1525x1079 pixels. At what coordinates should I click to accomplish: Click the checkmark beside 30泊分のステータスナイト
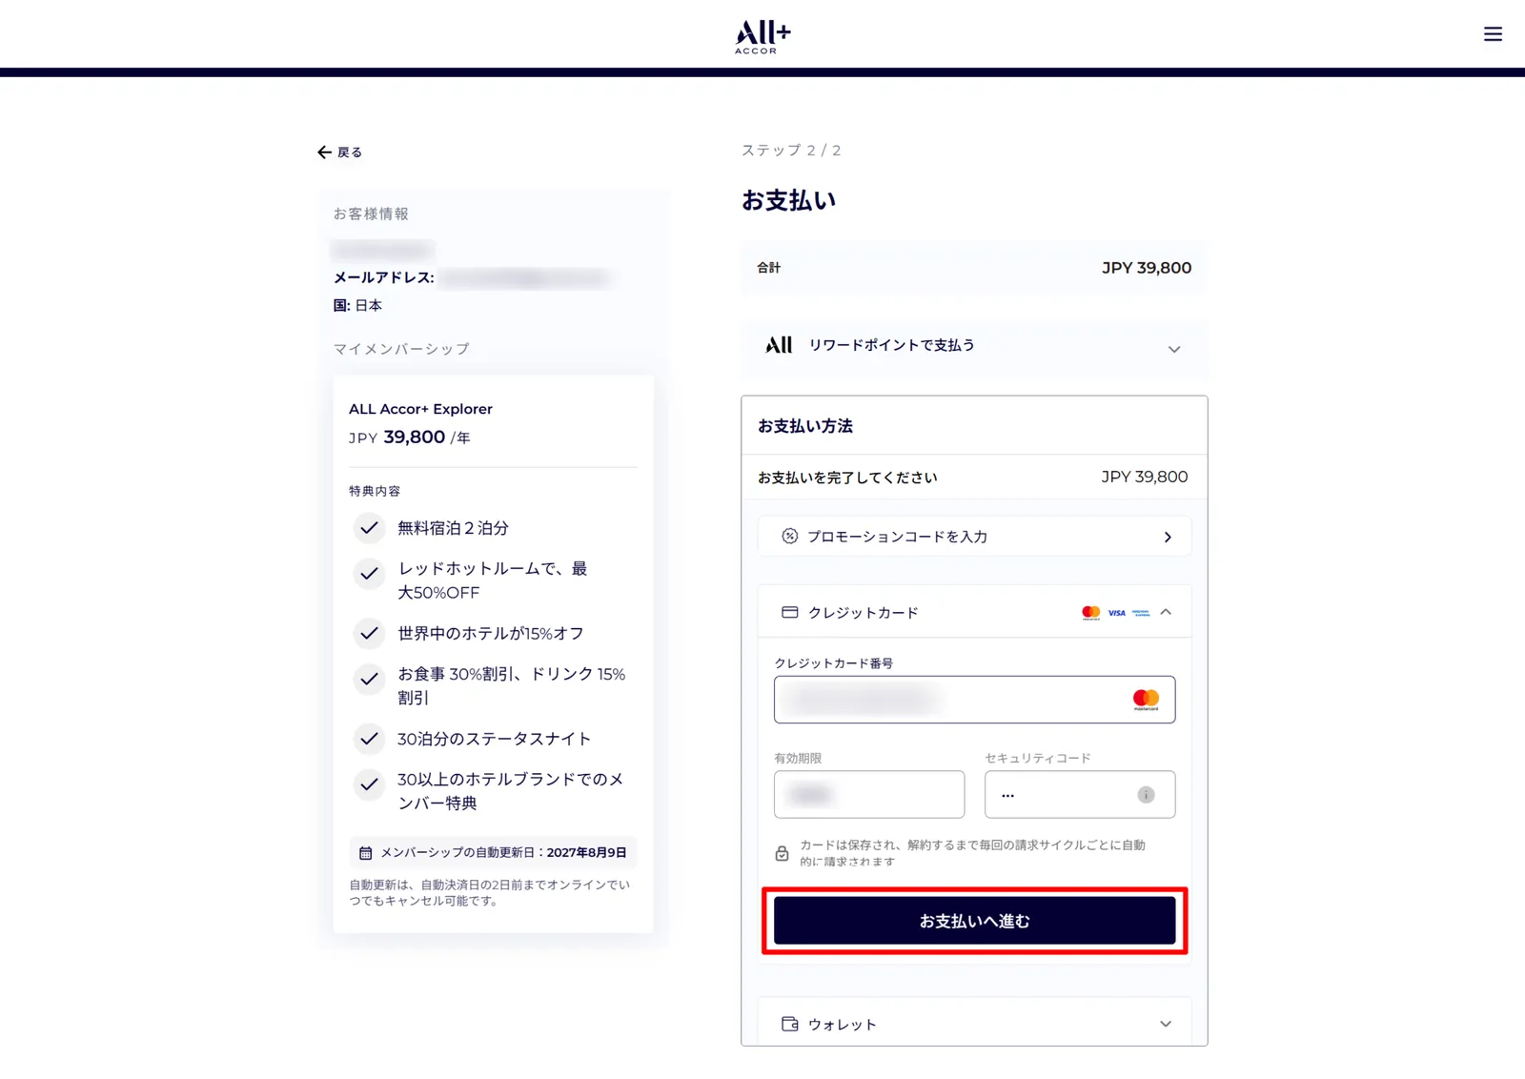(x=369, y=739)
